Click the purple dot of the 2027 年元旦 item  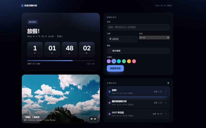tap(110, 114)
